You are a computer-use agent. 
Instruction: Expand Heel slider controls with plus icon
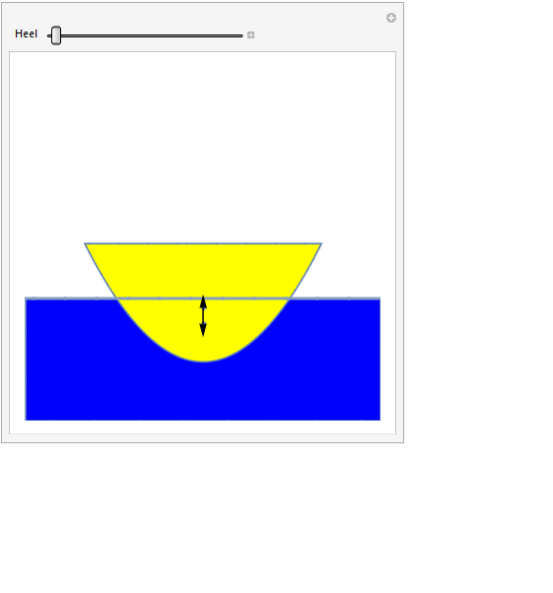pyautogui.click(x=250, y=35)
